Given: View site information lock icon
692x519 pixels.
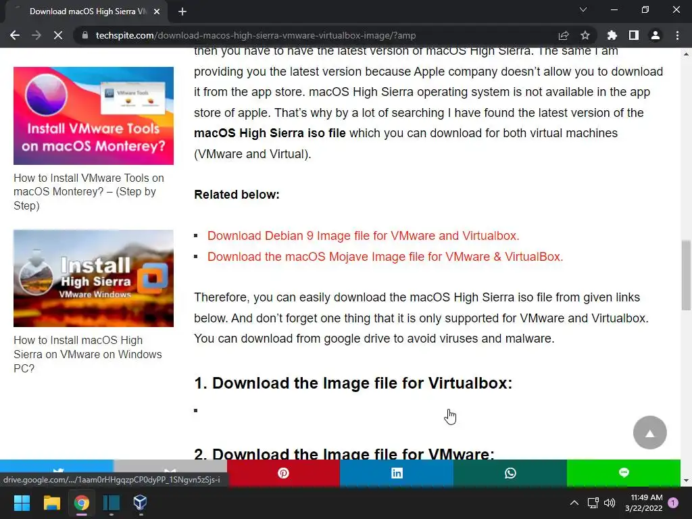Looking at the screenshot, I should coord(85,35).
